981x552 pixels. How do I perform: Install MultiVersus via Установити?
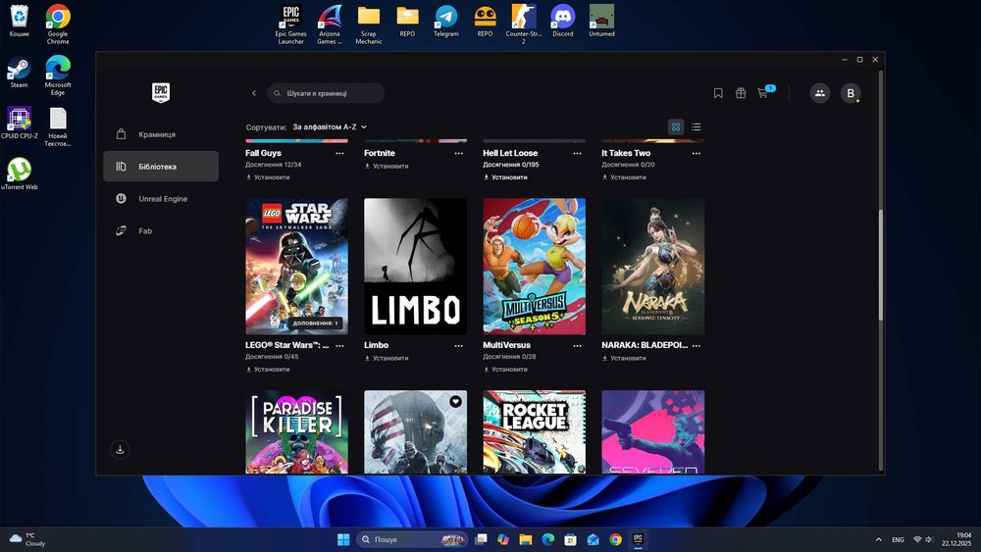point(505,370)
